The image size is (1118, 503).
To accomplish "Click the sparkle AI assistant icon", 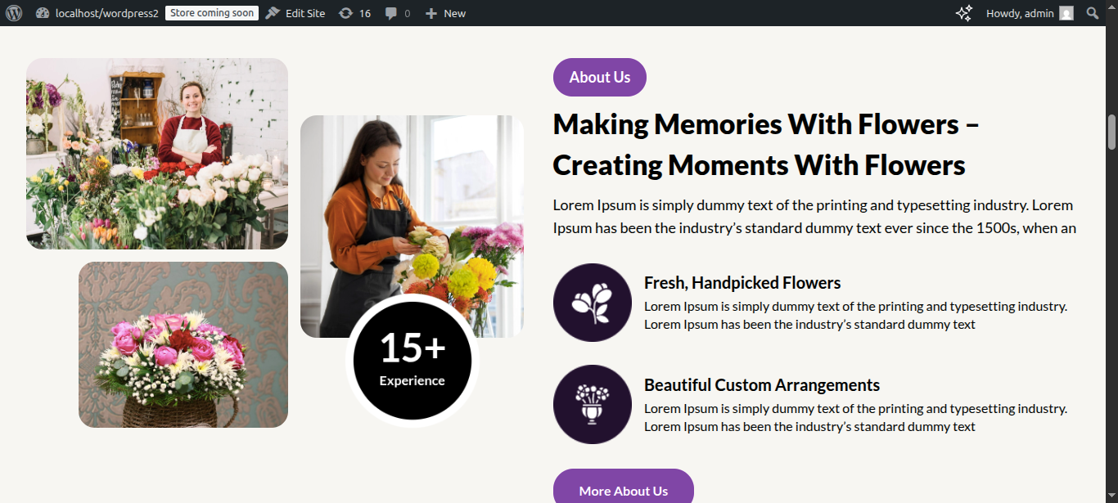I will tap(964, 13).
